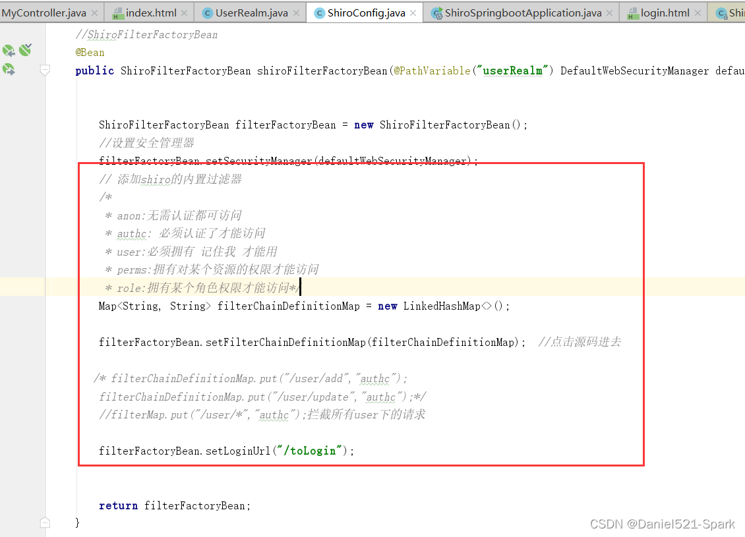The height and width of the screenshot is (537, 745).
Task: Click the Java class icon on UserRealm.java tab
Action: point(207,13)
